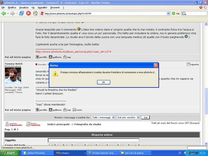Expand the 'Tutti i messaggi' dropdown
This screenshot has height=156, width=208.
[x=103, y=117]
